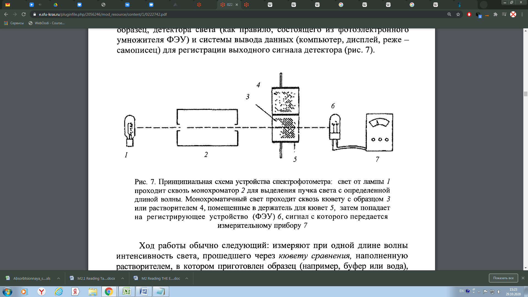Close the active PDF tab
Screen dimensions: 528x297
coord(237,5)
